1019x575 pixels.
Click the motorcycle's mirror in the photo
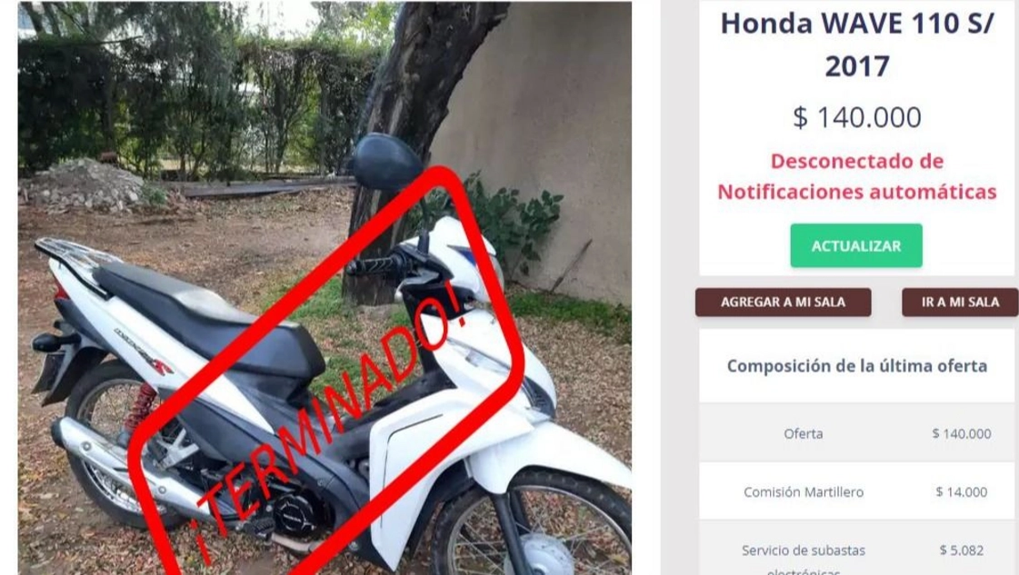pos(386,162)
